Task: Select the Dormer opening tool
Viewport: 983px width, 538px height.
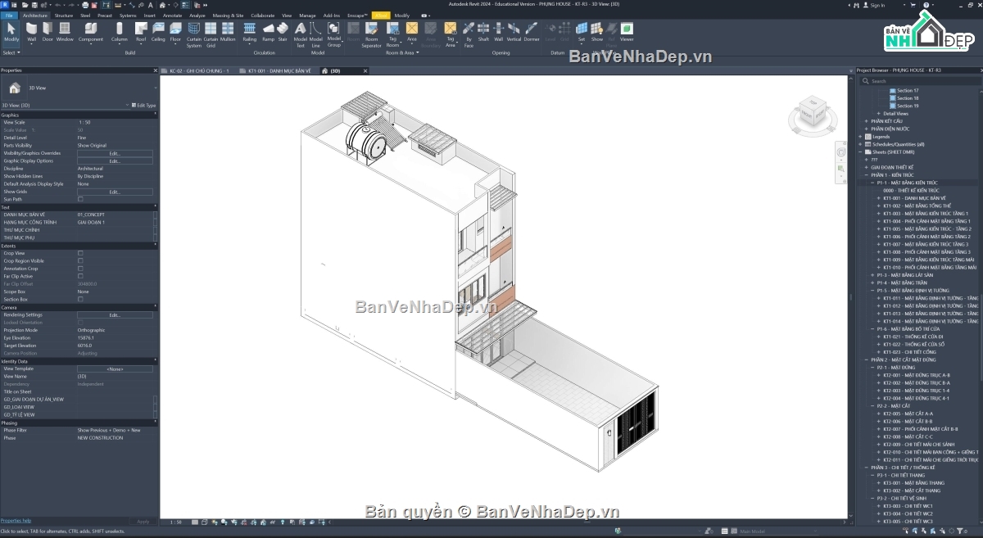Action: tap(532, 32)
